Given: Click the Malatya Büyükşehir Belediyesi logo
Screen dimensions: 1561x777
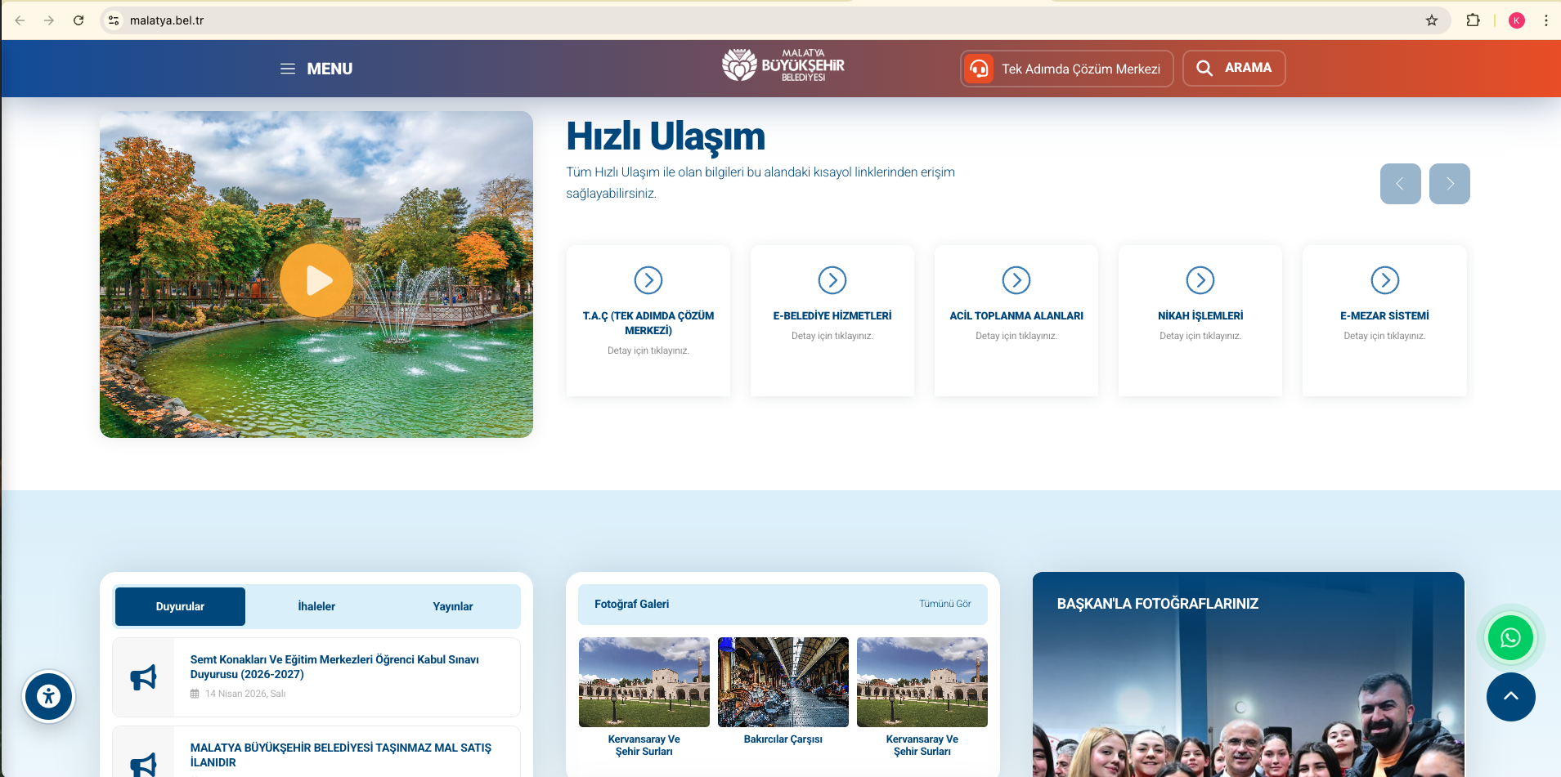Looking at the screenshot, I should [x=783, y=65].
